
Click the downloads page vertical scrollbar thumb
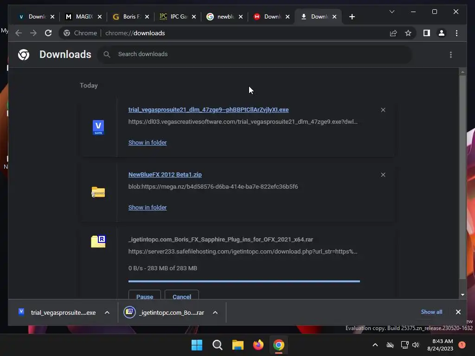coord(462,177)
